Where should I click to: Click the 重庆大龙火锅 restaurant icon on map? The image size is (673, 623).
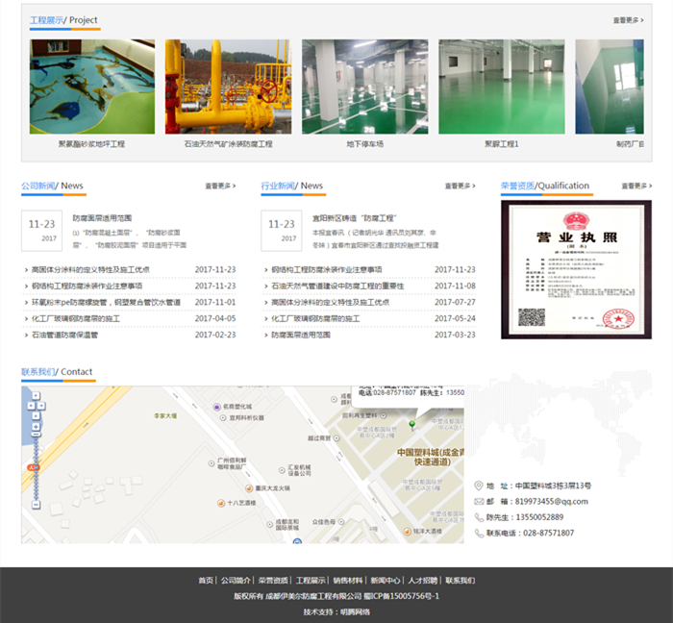[248, 487]
